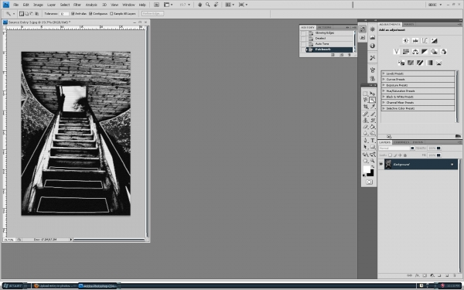Open the File menu
This screenshot has width=464, height=290.
coord(16,5)
